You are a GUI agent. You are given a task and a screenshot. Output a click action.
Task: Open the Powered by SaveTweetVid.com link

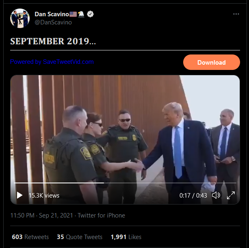pyautogui.click(x=52, y=62)
